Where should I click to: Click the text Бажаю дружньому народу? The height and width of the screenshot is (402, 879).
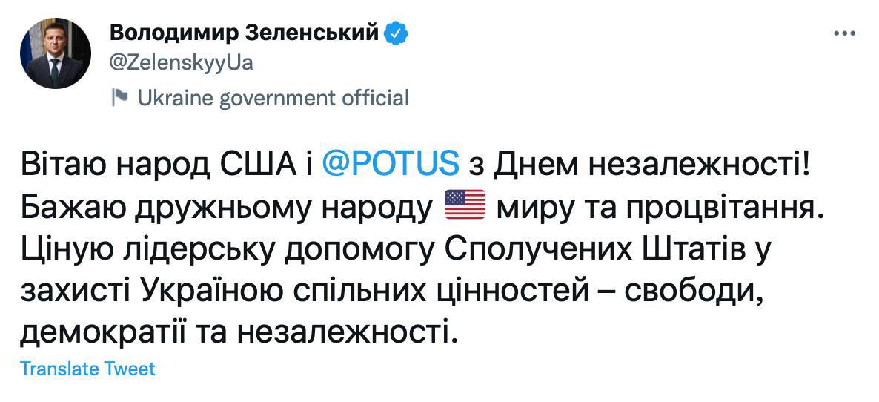[x=226, y=204]
